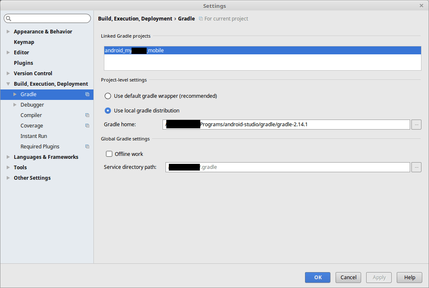429x288 pixels.
Task: Expand the Debugger settings node
Action: [15, 105]
